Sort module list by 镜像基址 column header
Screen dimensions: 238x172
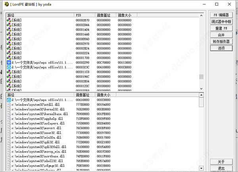point(85,95)
